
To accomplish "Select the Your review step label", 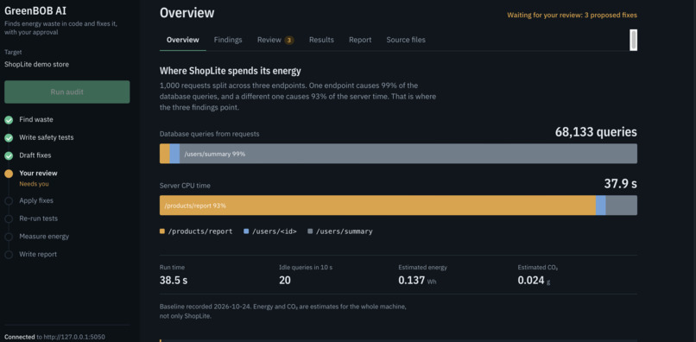I will pyautogui.click(x=38, y=174).
